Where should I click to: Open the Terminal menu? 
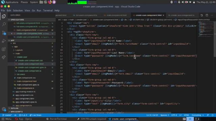click(x=48, y=10)
